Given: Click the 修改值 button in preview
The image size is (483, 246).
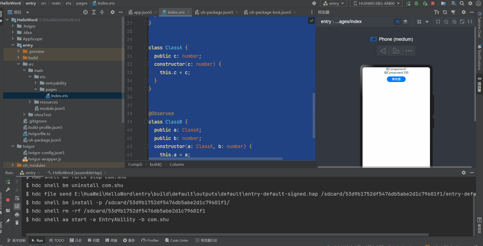Looking at the screenshot, I should 396,79.
